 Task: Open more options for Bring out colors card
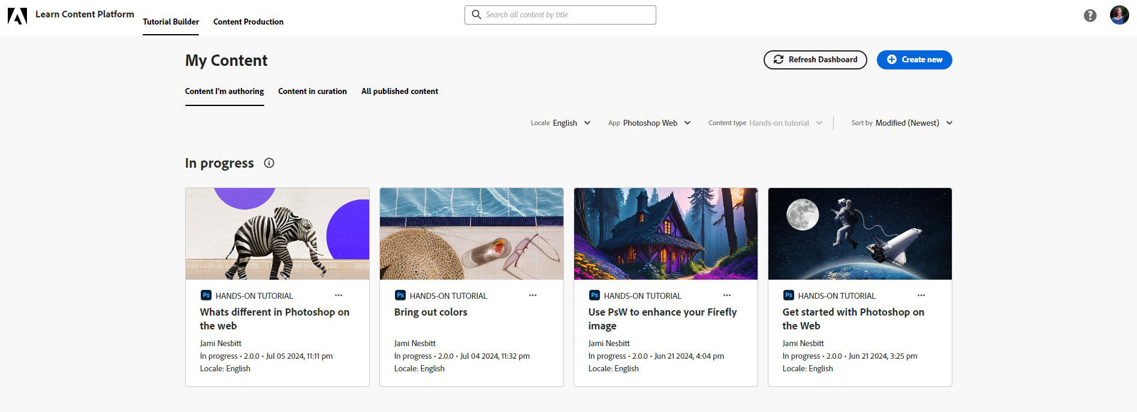[533, 295]
